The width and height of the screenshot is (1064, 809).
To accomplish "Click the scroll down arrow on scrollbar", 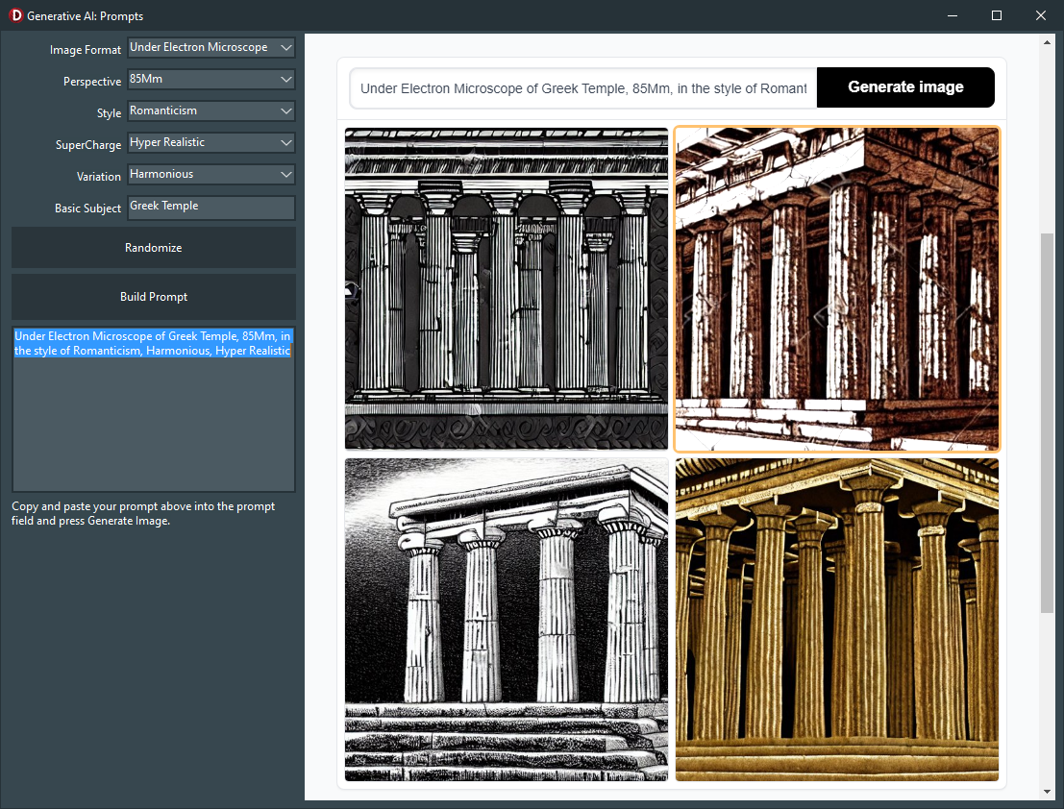I will pos(1048,791).
